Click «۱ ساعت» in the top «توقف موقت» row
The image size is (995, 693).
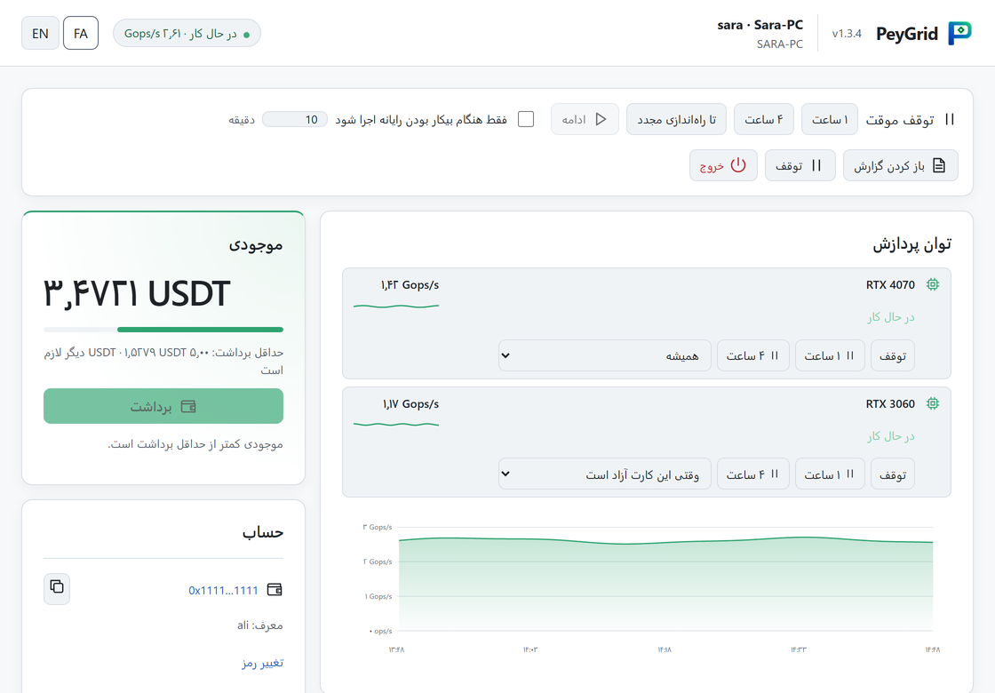point(830,119)
